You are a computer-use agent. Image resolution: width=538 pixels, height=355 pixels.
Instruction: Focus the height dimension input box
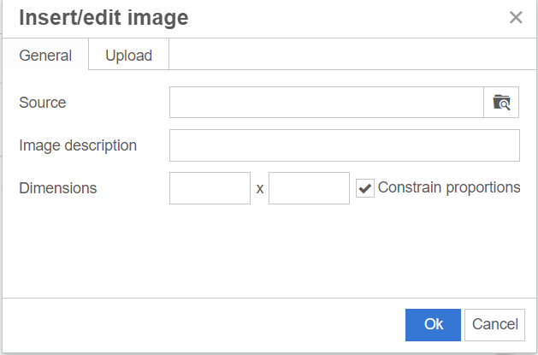pyautogui.click(x=309, y=188)
